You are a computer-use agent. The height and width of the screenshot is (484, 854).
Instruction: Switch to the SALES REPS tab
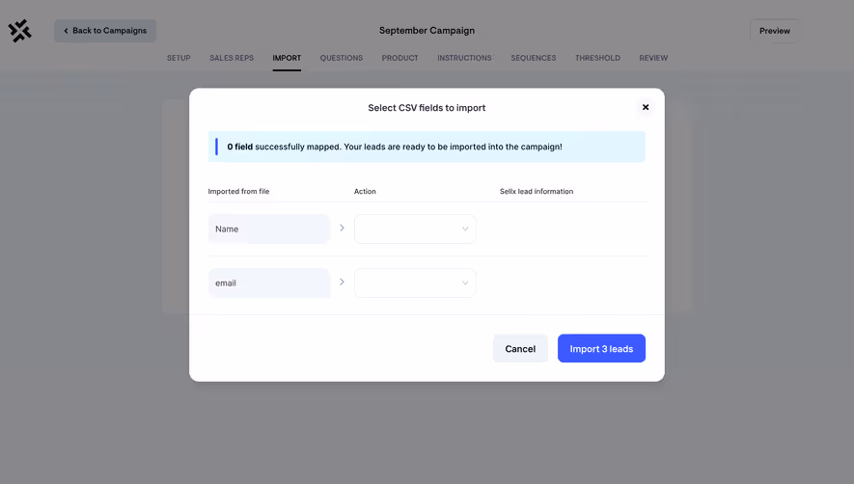pos(232,58)
